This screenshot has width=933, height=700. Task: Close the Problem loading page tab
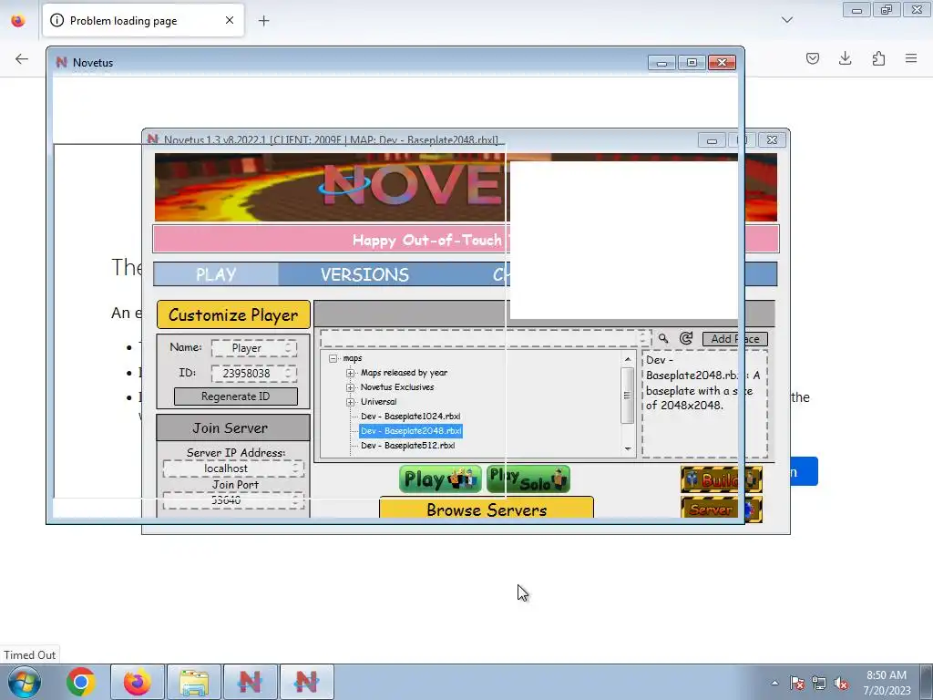point(230,20)
